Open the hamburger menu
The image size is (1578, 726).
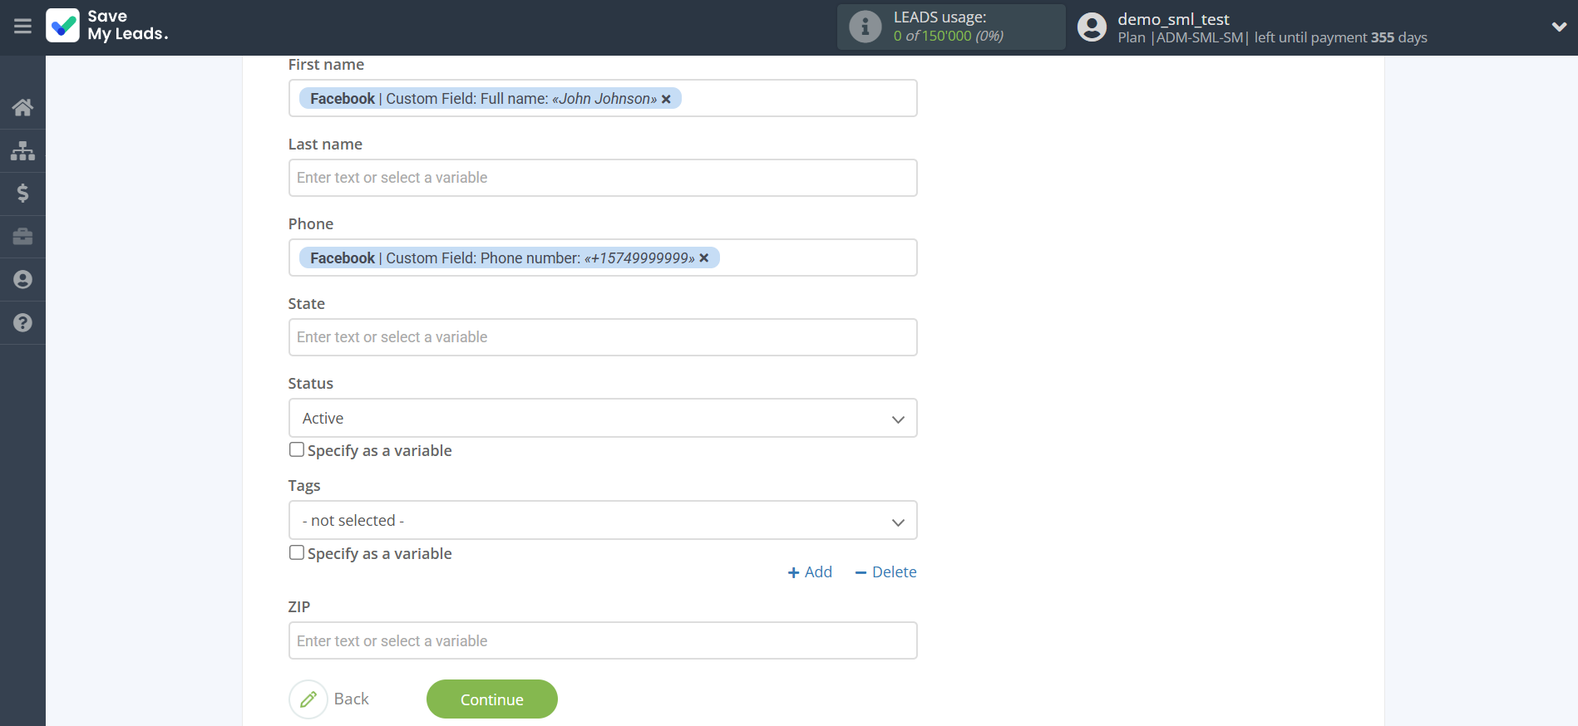[x=22, y=27]
